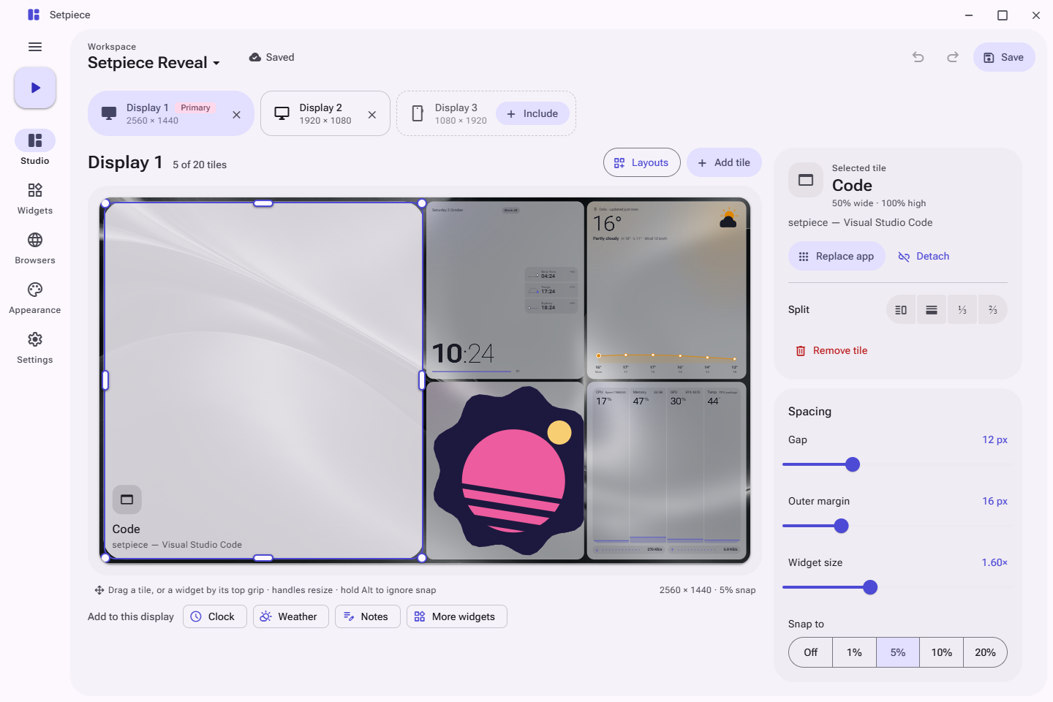1053x702 pixels.
Task: Click the Display 1 monitor icon
Action: [x=109, y=113]
